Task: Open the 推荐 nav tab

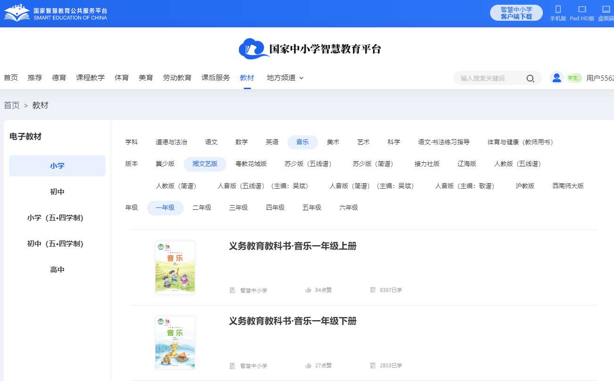Action: pyautogui.click(x=35, y=78)
